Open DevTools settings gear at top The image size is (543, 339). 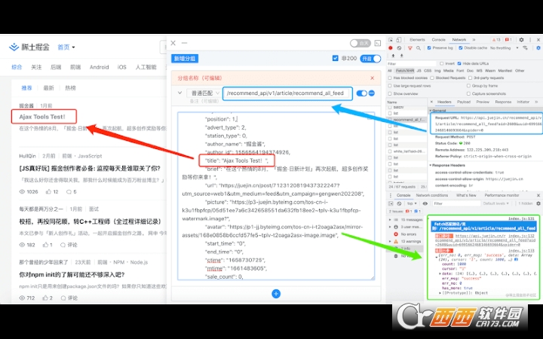point(522,40)
